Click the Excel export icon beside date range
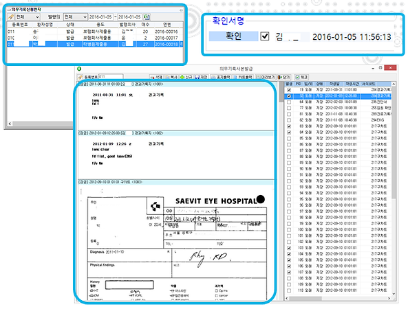Image resolution: width=408 pixels, height=309 pixels. coord(147,17)
